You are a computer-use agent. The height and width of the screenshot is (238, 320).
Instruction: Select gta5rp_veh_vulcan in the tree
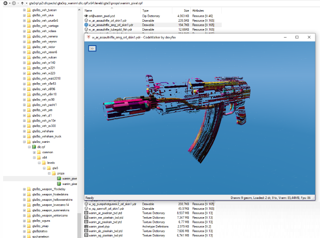click(44, 57)
